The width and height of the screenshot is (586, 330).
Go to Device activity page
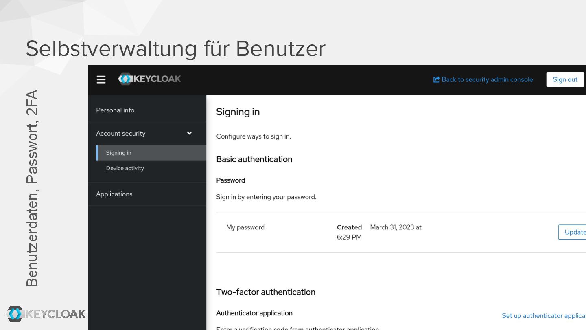[x=125, y=168]
